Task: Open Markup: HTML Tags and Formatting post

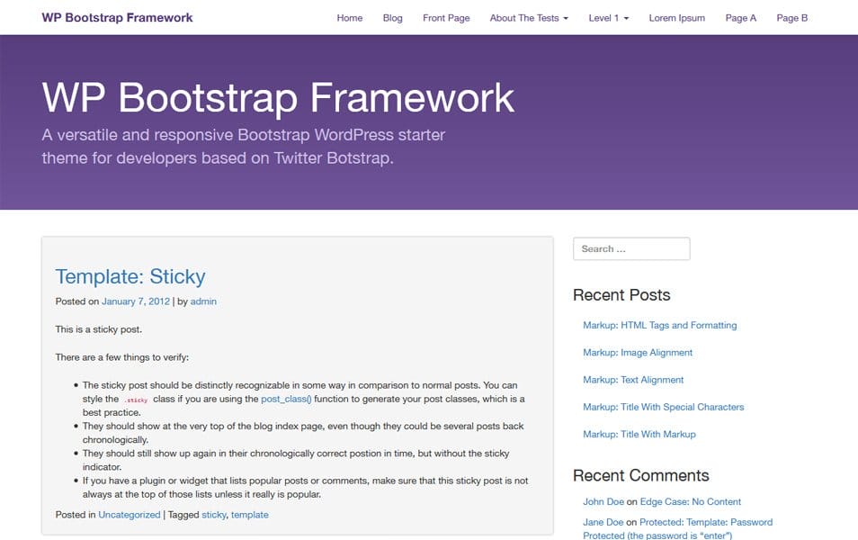Action: [659, 325]
